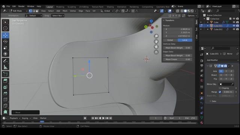Select the Cursor tool

tap(5, 28)
